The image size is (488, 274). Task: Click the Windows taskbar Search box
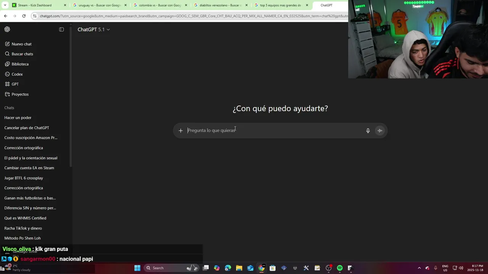point(172,268)
